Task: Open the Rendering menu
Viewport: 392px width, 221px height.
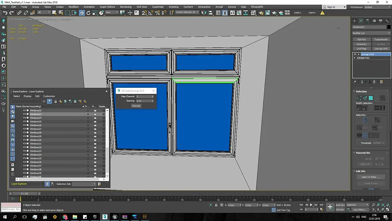Action: click(x=126, y=7)
